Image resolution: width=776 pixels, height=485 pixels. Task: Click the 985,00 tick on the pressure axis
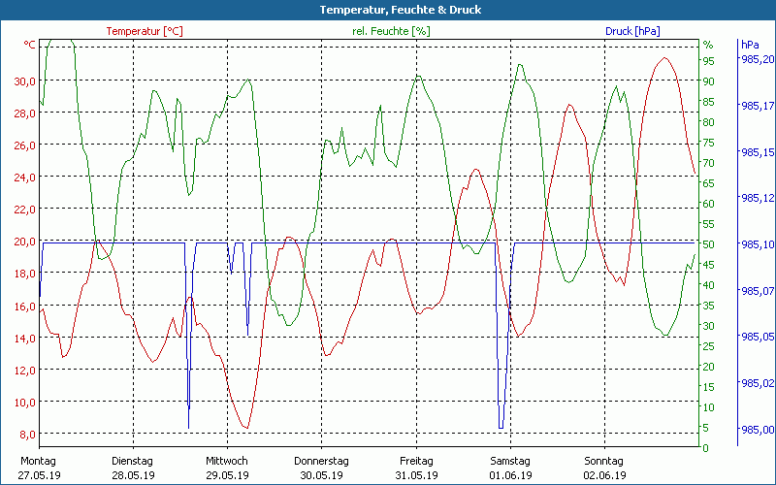coord(758,430)
